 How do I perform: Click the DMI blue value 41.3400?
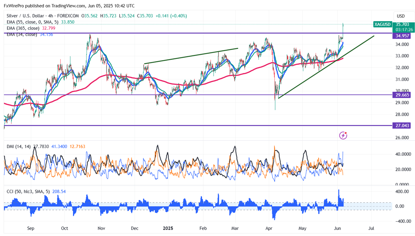click(x=59, y=146)
